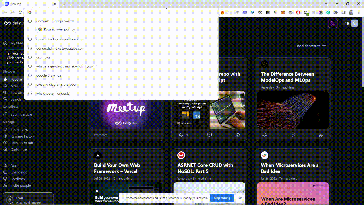
Task: Select the 'unsplash' search suggestion
Action: (x=121, y=21)
